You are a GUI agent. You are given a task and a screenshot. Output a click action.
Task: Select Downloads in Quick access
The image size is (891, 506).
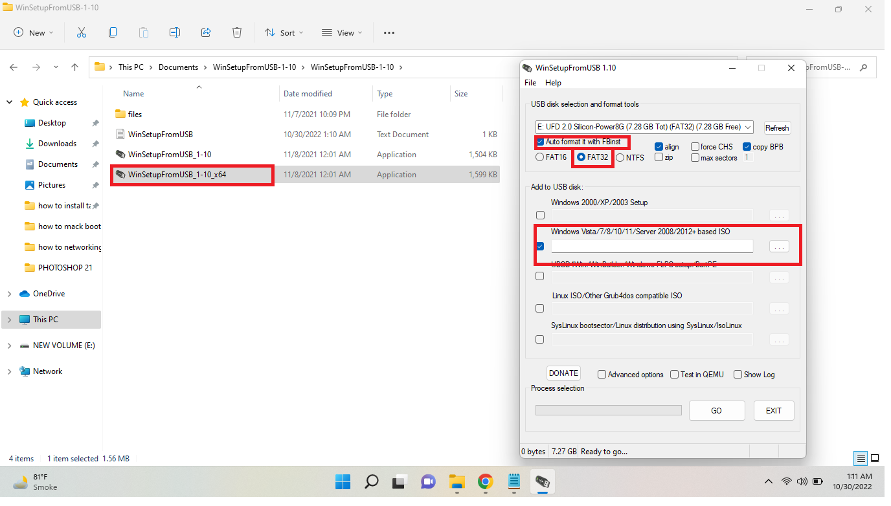[57, 144]
